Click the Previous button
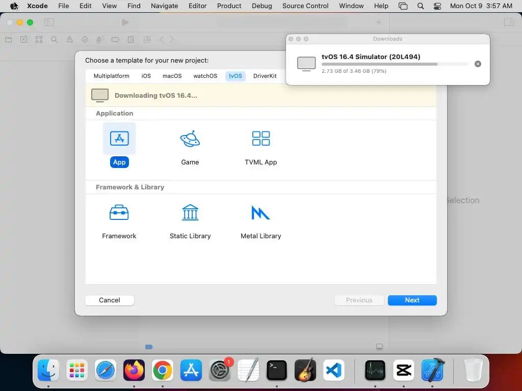This screenshot has width=522, height=391. point(359,300)
